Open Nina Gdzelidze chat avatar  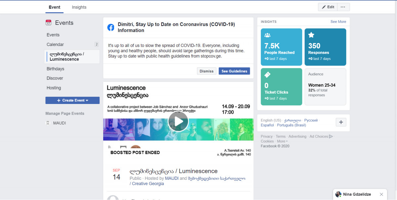coord(338,194)
